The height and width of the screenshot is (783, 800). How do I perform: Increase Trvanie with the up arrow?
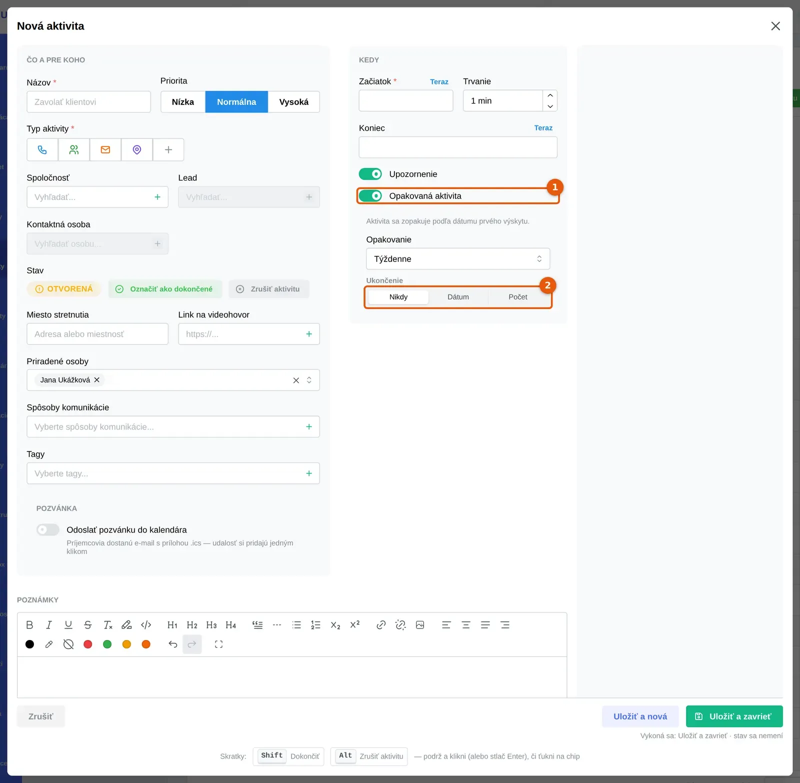[x=550, y=95]
